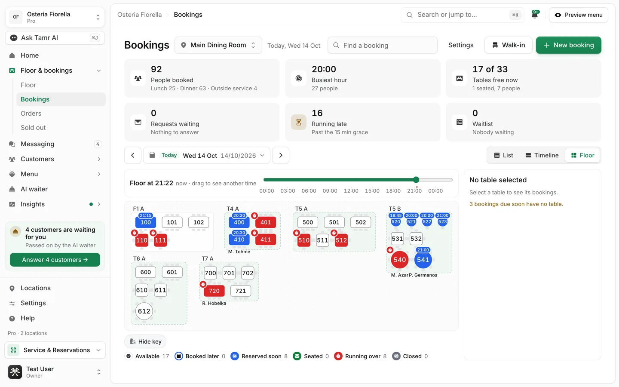The image size is (619, 387).
Task: Go to previous day arrow
Action: pos(133,155)
